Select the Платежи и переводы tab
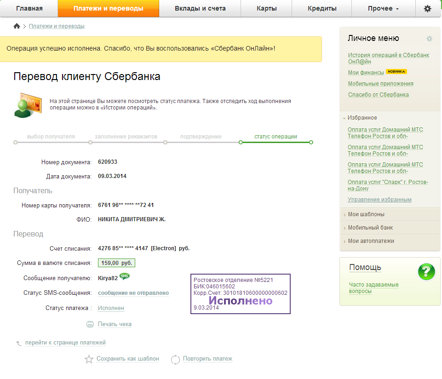 [x=108, y=8]
